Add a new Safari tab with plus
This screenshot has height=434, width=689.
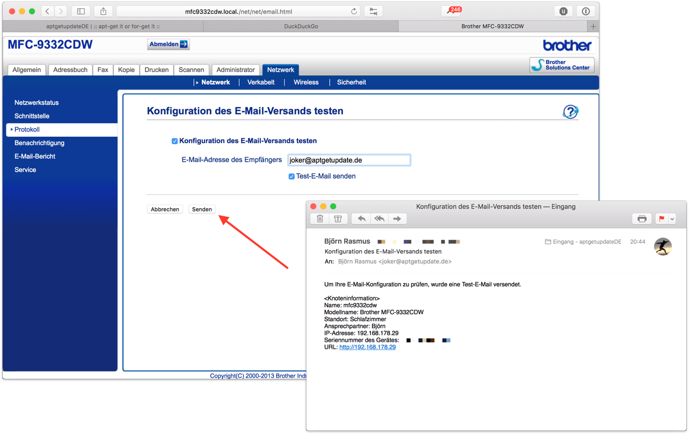(x=593, y=26)
